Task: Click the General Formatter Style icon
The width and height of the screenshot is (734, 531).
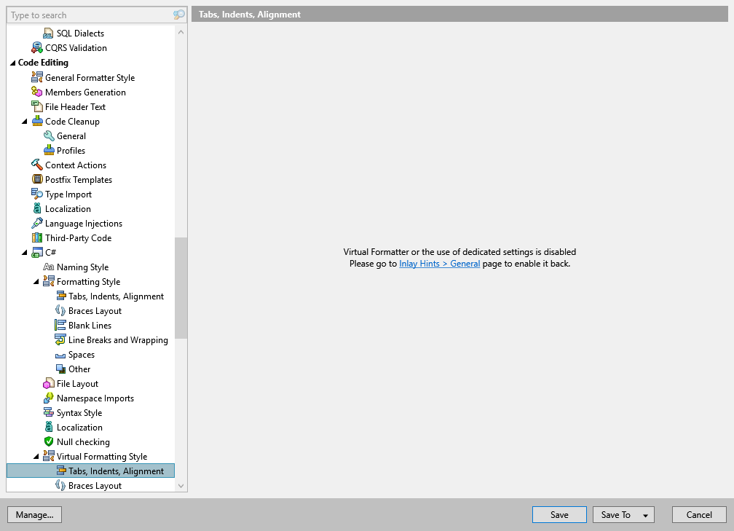Action: tap(39, 77)
